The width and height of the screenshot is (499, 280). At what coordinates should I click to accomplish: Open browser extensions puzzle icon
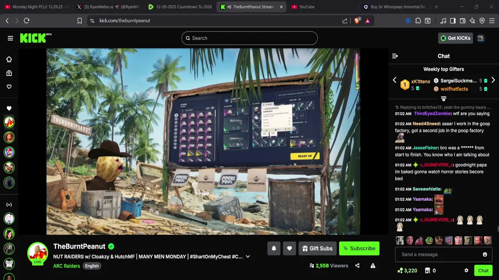tap(418, 21)
